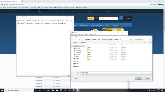165x92 pixels.
Task: Open Edit menu in Python Shell window
Action: [21, 19]
